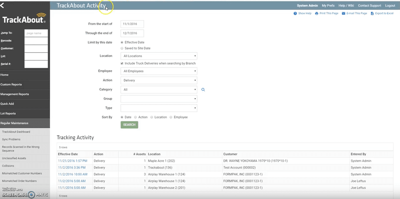
Task: Open the Location dropdown
Action: 159,56
